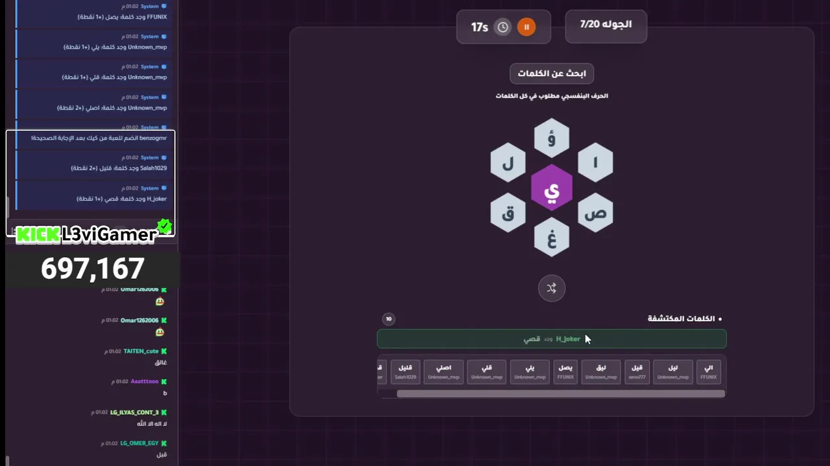Choose the letter ا hexagon
The height and width of the screenshot is (466, 830).
(x=595, y=162)
